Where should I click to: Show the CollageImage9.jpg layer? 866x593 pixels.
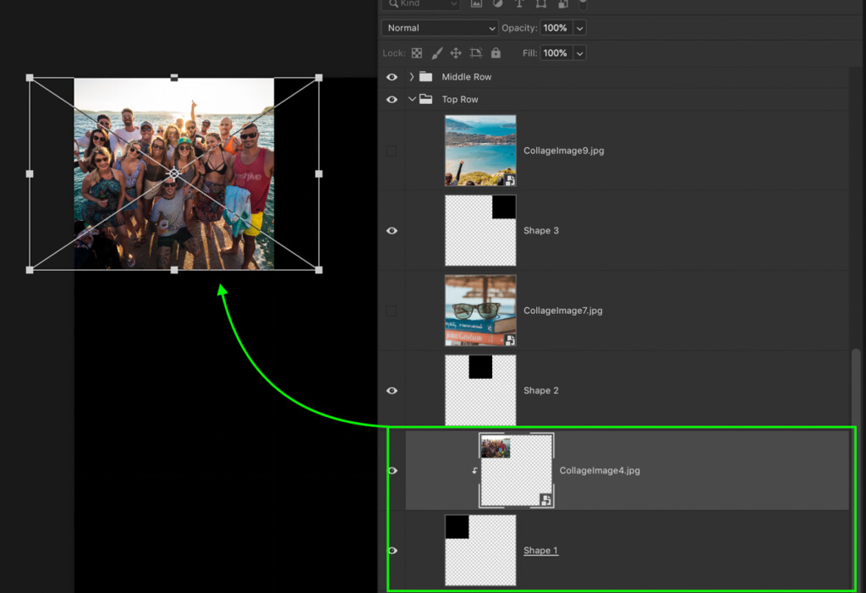coord(392,151)
